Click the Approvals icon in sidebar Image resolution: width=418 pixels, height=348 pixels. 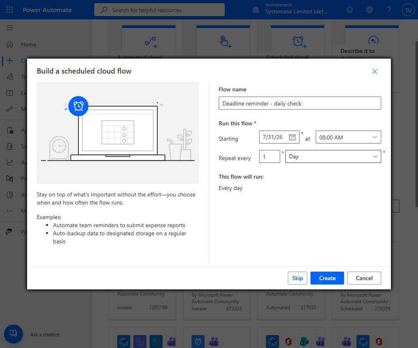(x=10, y=130)
